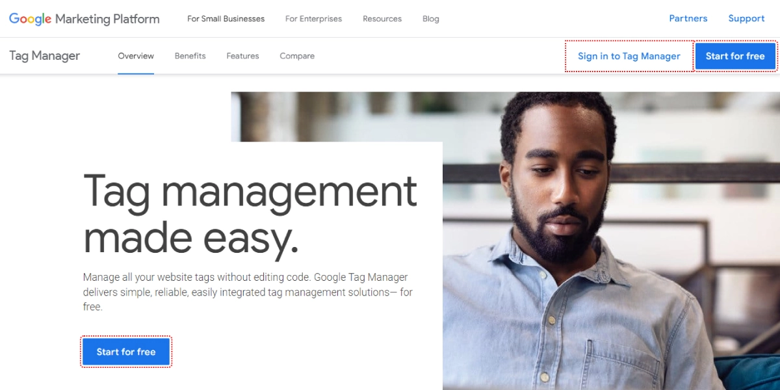Open the Support link
The height and width of the screenshot is (390, 780).
point(746,19)
